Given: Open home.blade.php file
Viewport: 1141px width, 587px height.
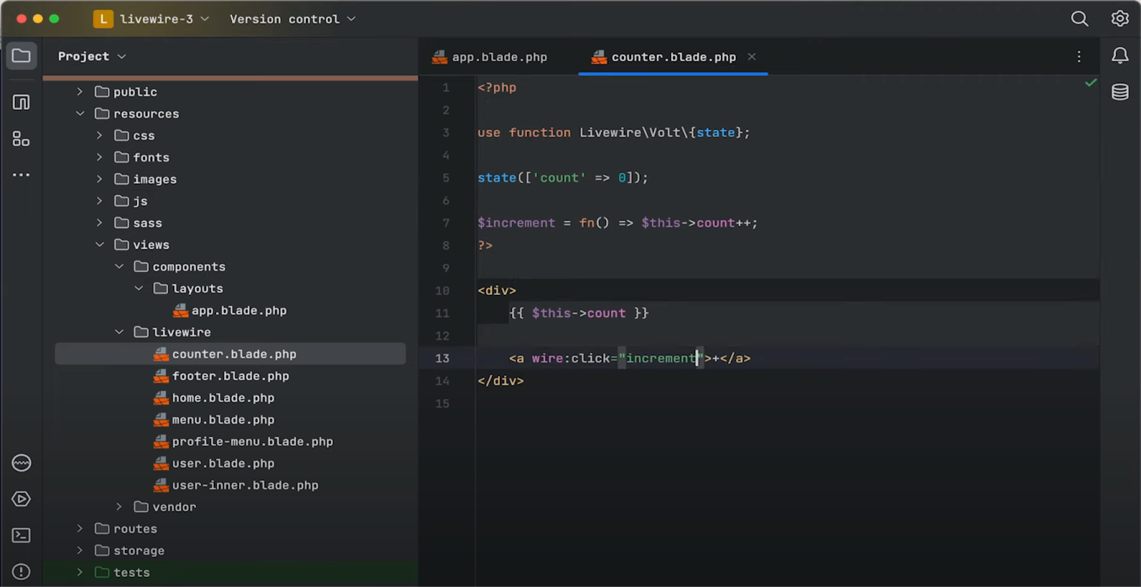Looking at the screenshot, I should [x=215, y=398].
